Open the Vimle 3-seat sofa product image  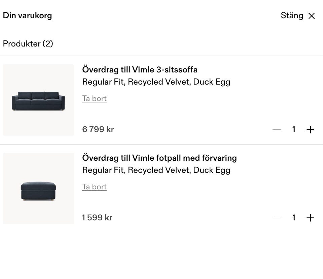pyautogui.click(x=38, y=100)
